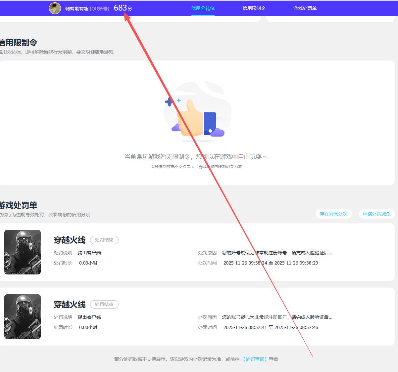Click 处罚结束 badge on the 08:57:41 penalty

104,305
